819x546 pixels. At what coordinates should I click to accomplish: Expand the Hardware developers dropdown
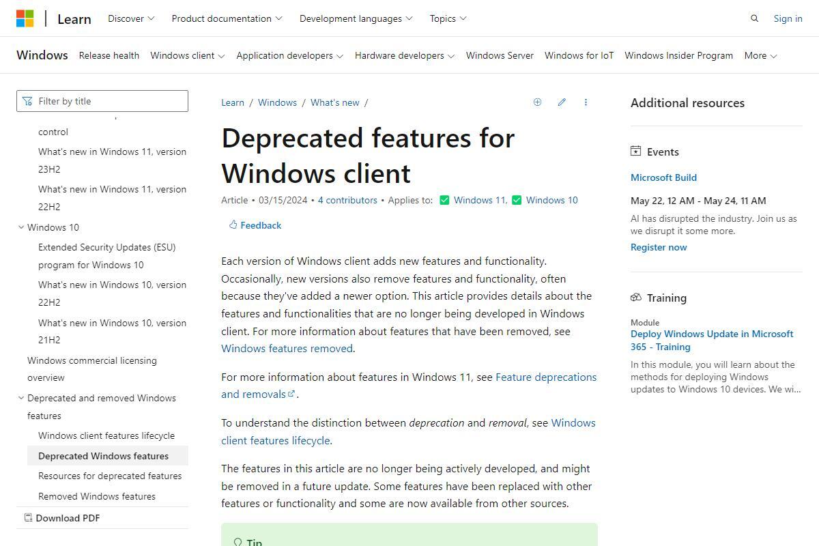(x=405, y=55)
